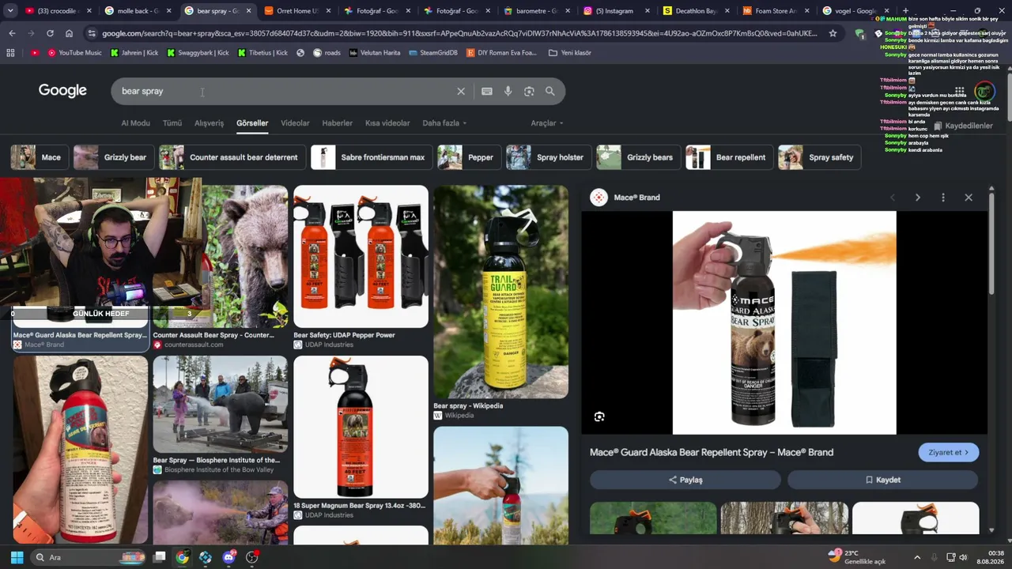This screenshot has height=569, width=1012.
Task: Filter by Pepper chip
Action: (x=469, y=157)
